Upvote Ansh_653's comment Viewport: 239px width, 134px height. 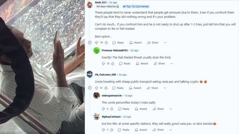point(96,43)
